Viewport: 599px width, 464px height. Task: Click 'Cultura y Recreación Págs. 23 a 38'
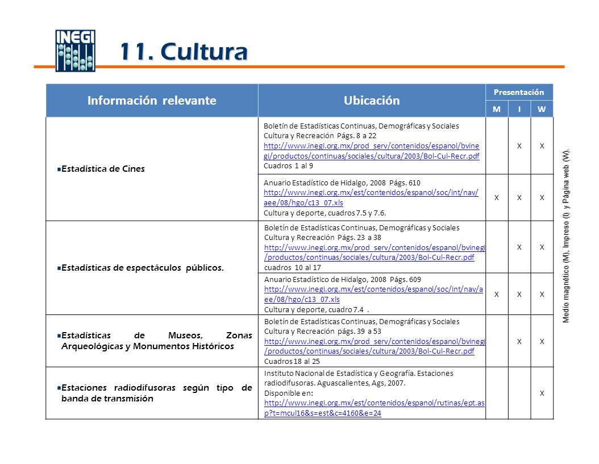[322, 237]
